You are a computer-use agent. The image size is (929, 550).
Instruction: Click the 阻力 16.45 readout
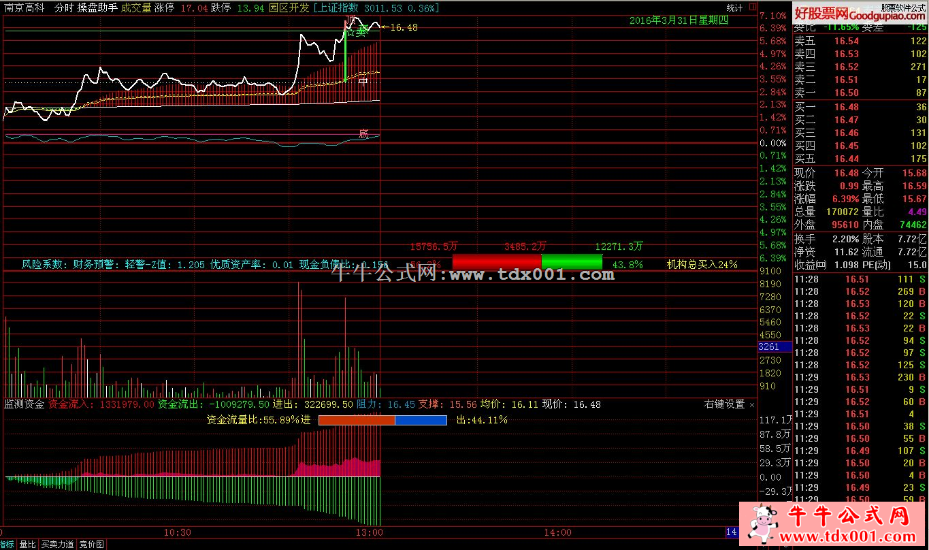pos(386,404)
